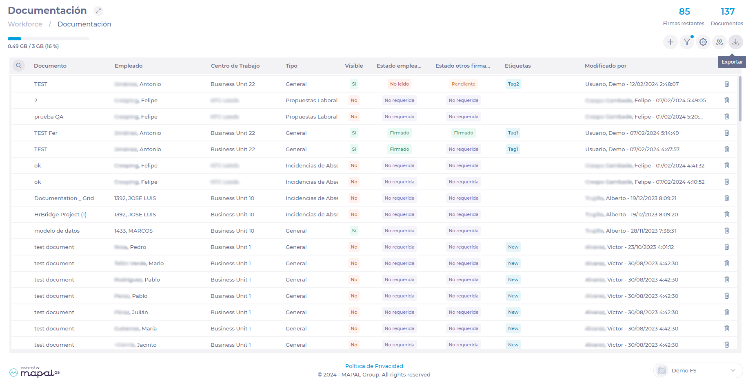This screenshot has width=746, height=383.
Task: Click the expand arrows icon beside Documentación title
Action: pyautogui.click(x=98, y=11)
